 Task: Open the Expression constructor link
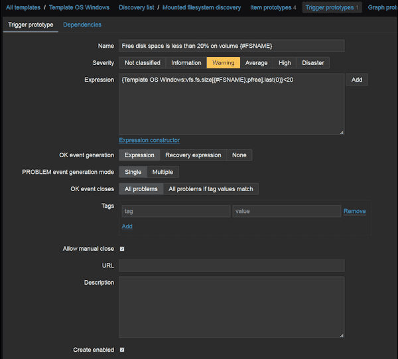(x=149, y=140)
